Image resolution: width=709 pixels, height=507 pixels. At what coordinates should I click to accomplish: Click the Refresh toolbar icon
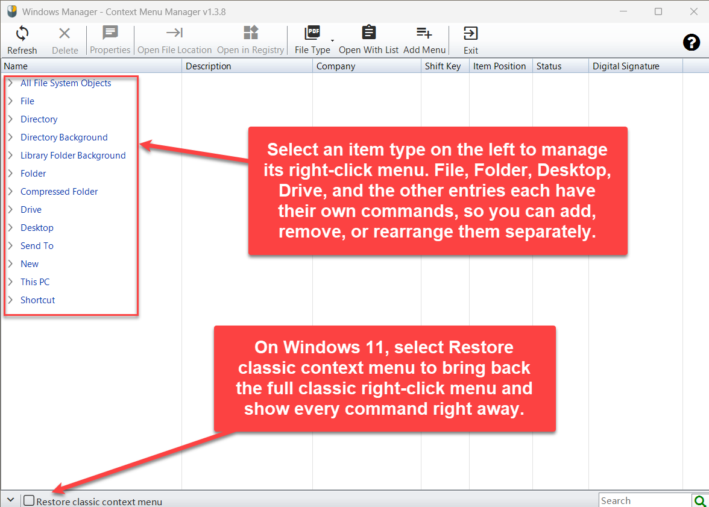(x=22, y=33)
